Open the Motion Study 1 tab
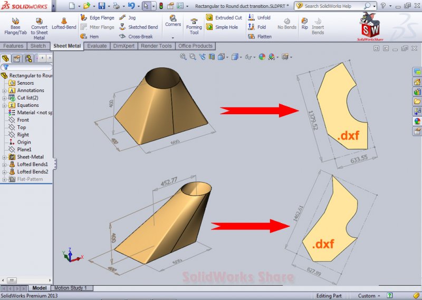The image size is (422, 300). coord(71,288)
